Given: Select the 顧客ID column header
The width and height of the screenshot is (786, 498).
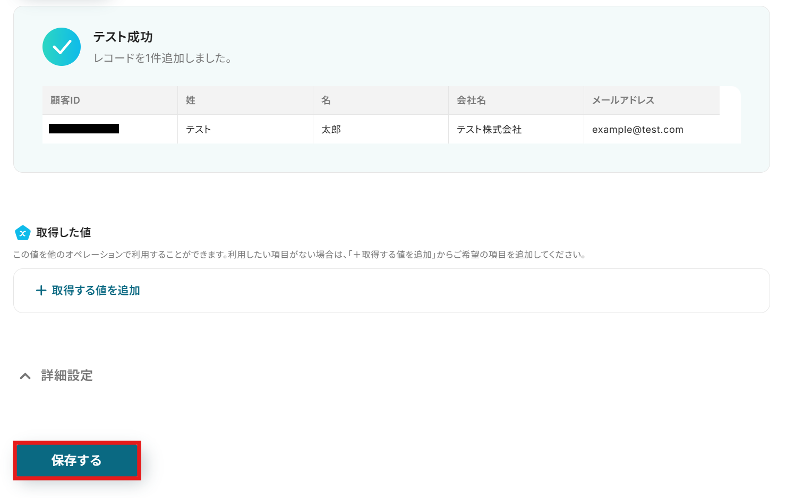Looking at the screenshot, I should 110,100.
